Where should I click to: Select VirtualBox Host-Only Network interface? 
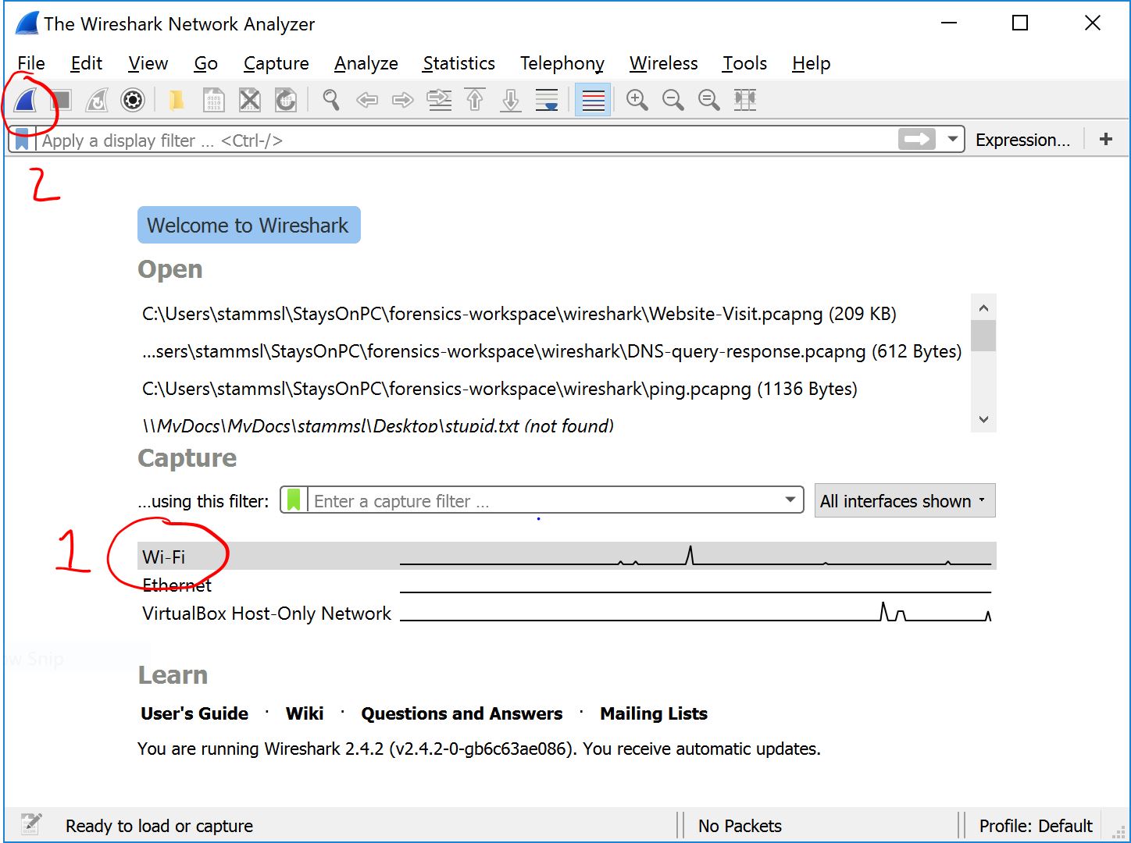(566, 614)
